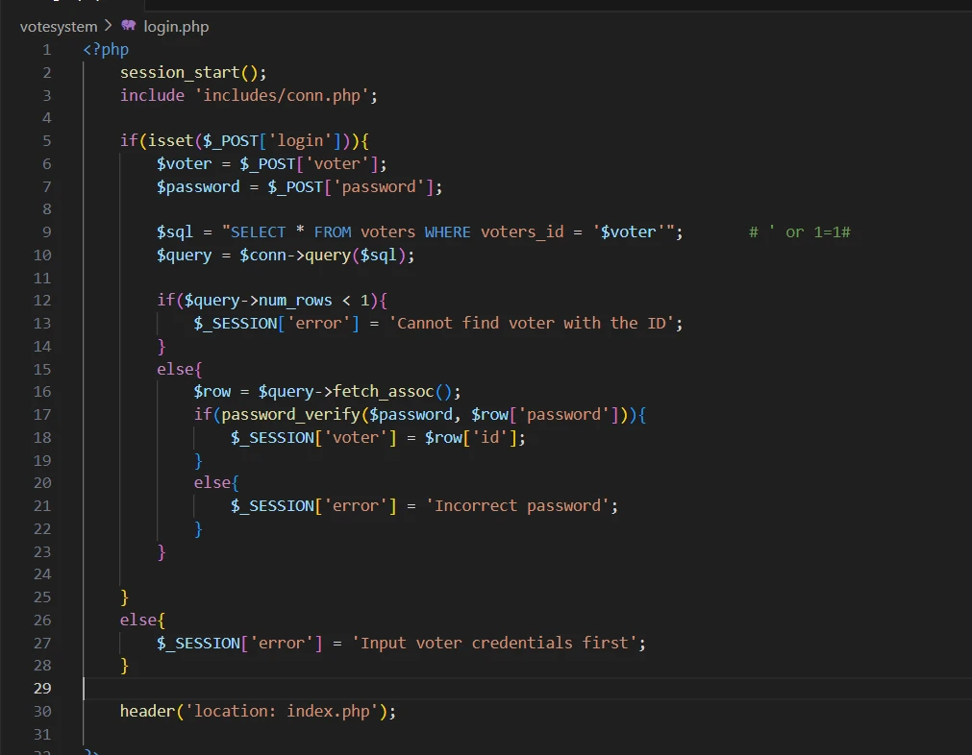Click $conn->query($sql) call
Screen dimensions: 972x755
(x=323, y=256)
